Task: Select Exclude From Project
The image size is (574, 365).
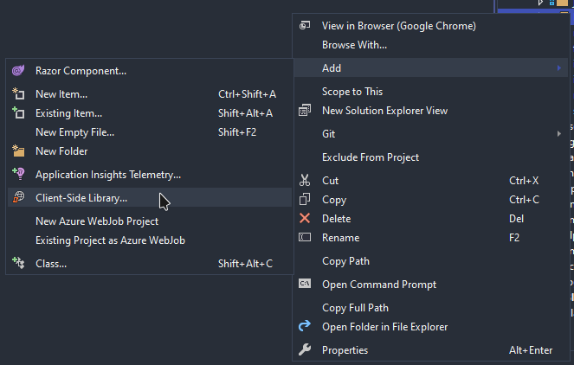Action: (x=431, y=157)
